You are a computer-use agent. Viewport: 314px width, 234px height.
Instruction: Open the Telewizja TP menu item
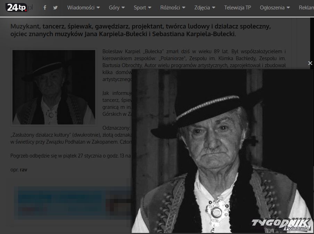click(238, 8)
